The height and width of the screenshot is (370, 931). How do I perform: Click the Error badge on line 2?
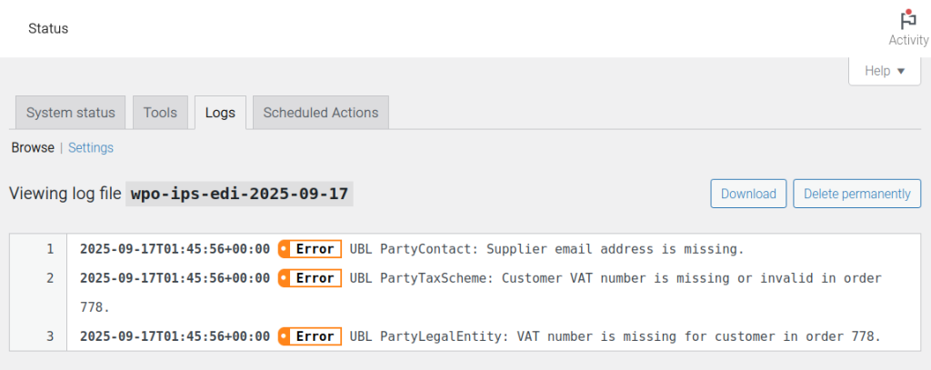click(310, 278)
